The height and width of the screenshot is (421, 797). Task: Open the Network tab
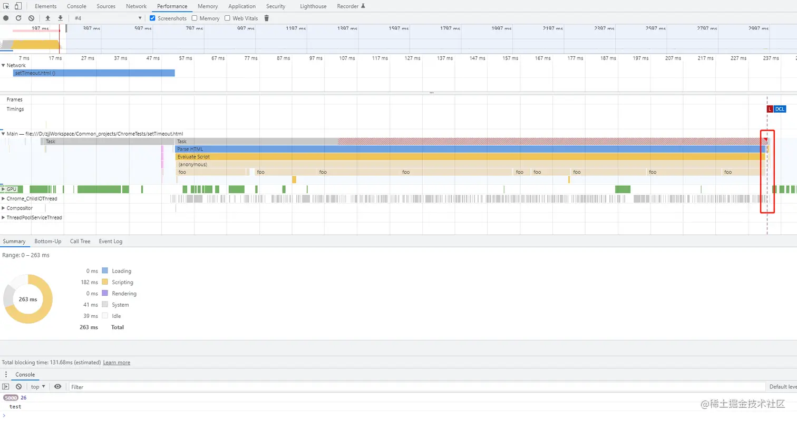pos(137,6)
